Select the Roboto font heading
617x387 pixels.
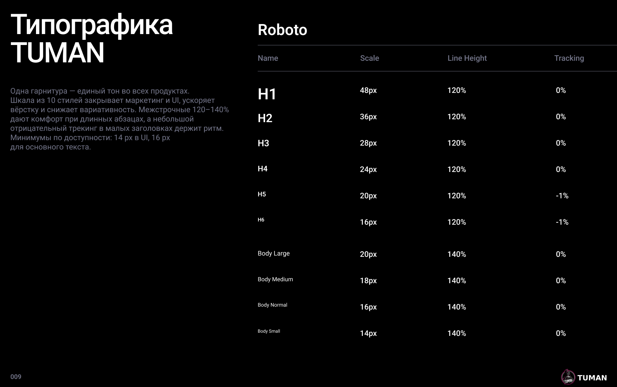(x=282, y=30)
